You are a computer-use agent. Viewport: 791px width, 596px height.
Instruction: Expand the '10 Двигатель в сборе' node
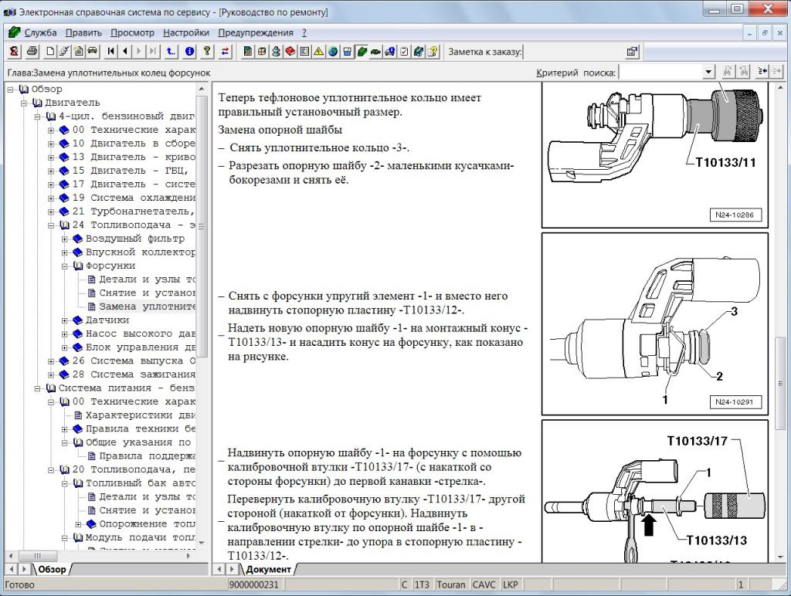51,144
